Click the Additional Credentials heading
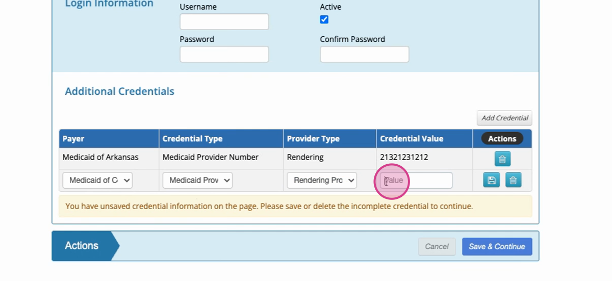This screenshot has width=612, height=281. tap(119, 91)
